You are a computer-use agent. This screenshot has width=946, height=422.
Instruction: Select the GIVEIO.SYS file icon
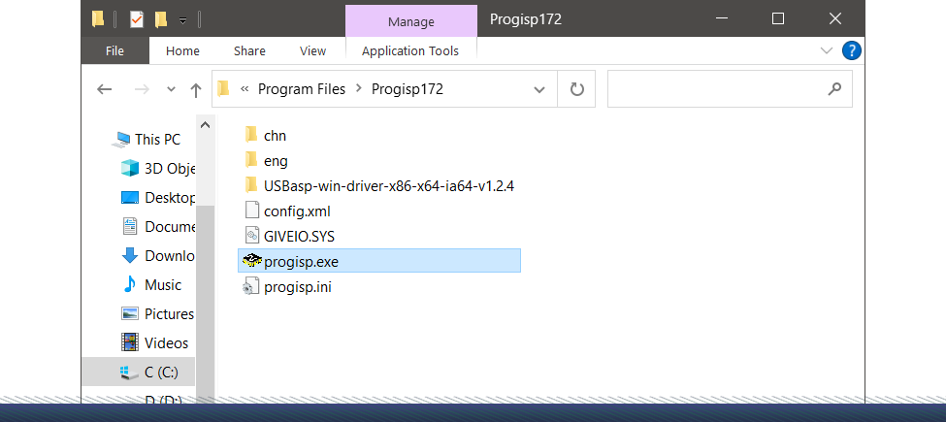click(x=251, y=235)
